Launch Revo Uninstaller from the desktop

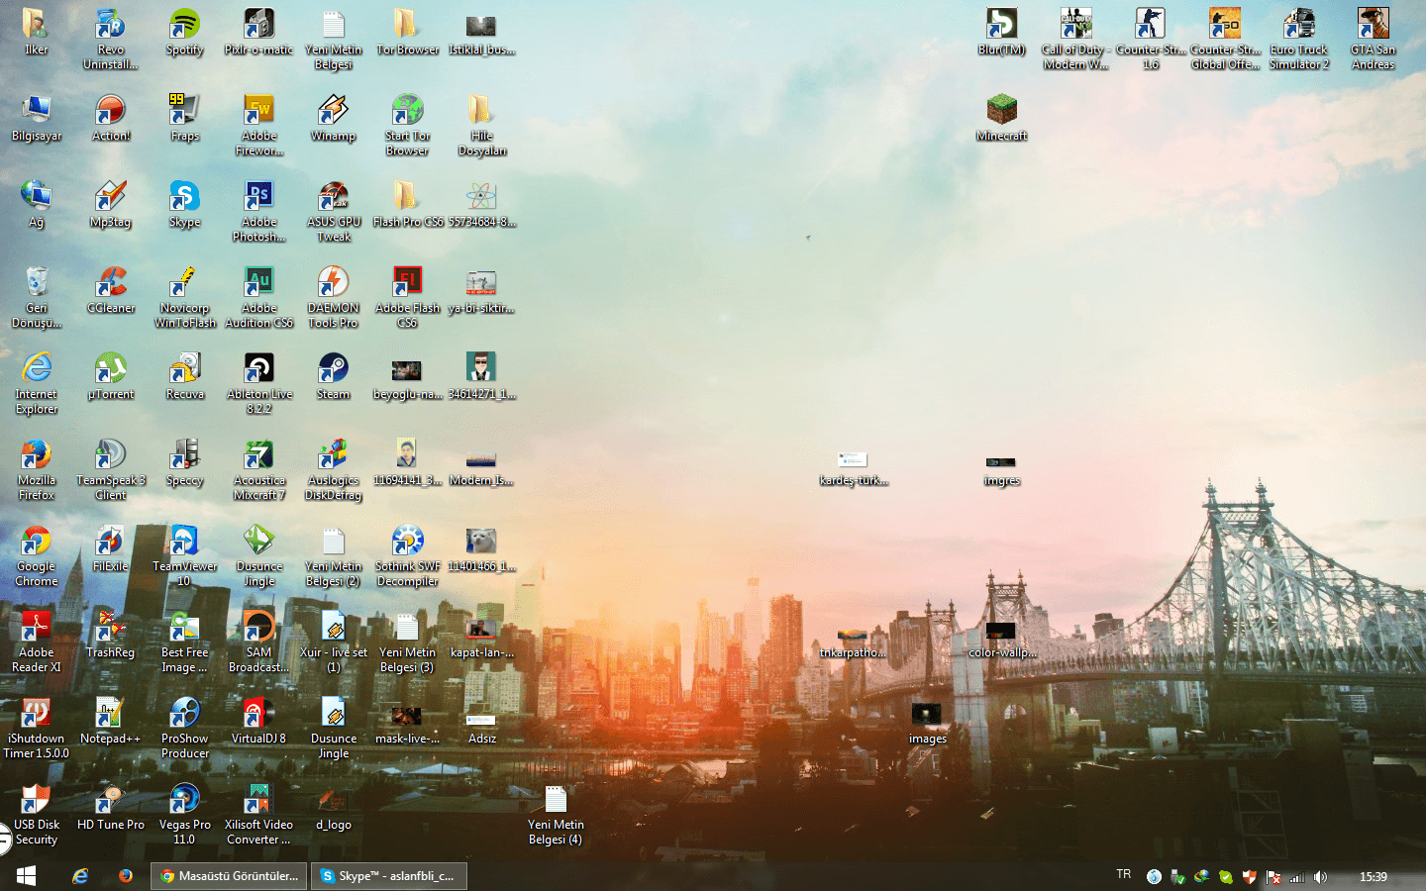[110, 40]
